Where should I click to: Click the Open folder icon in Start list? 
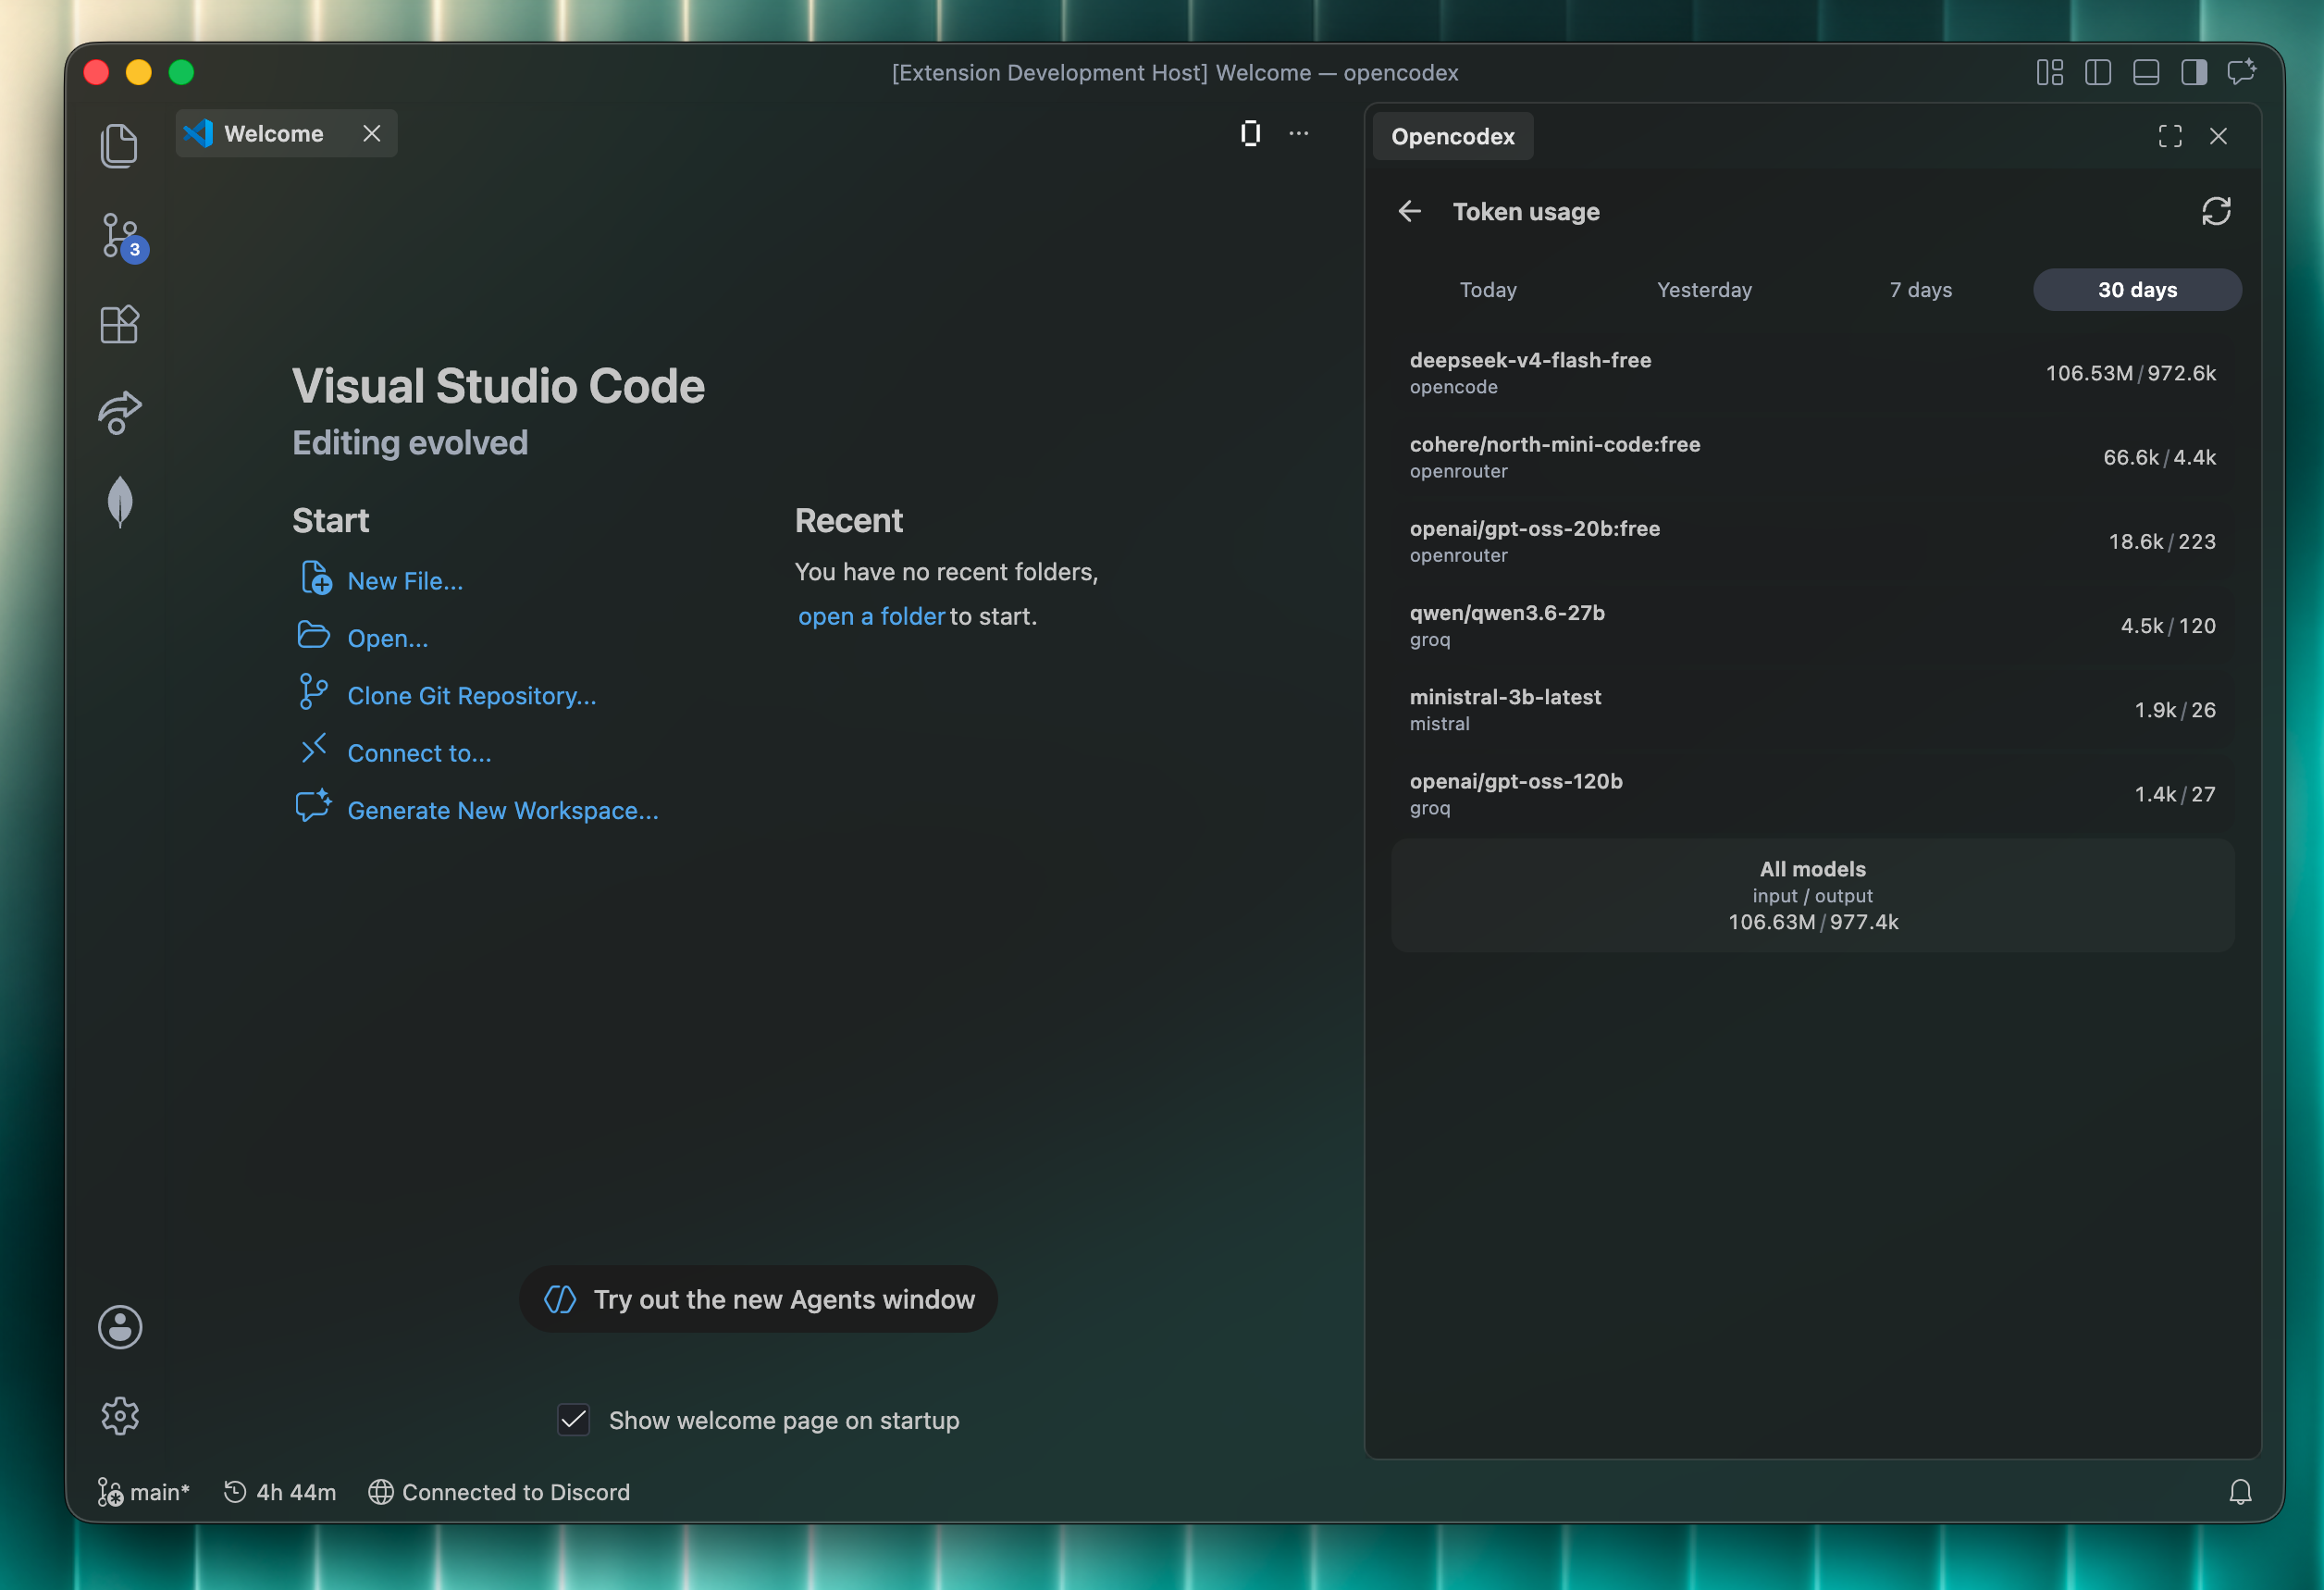(x=314, y=636)
